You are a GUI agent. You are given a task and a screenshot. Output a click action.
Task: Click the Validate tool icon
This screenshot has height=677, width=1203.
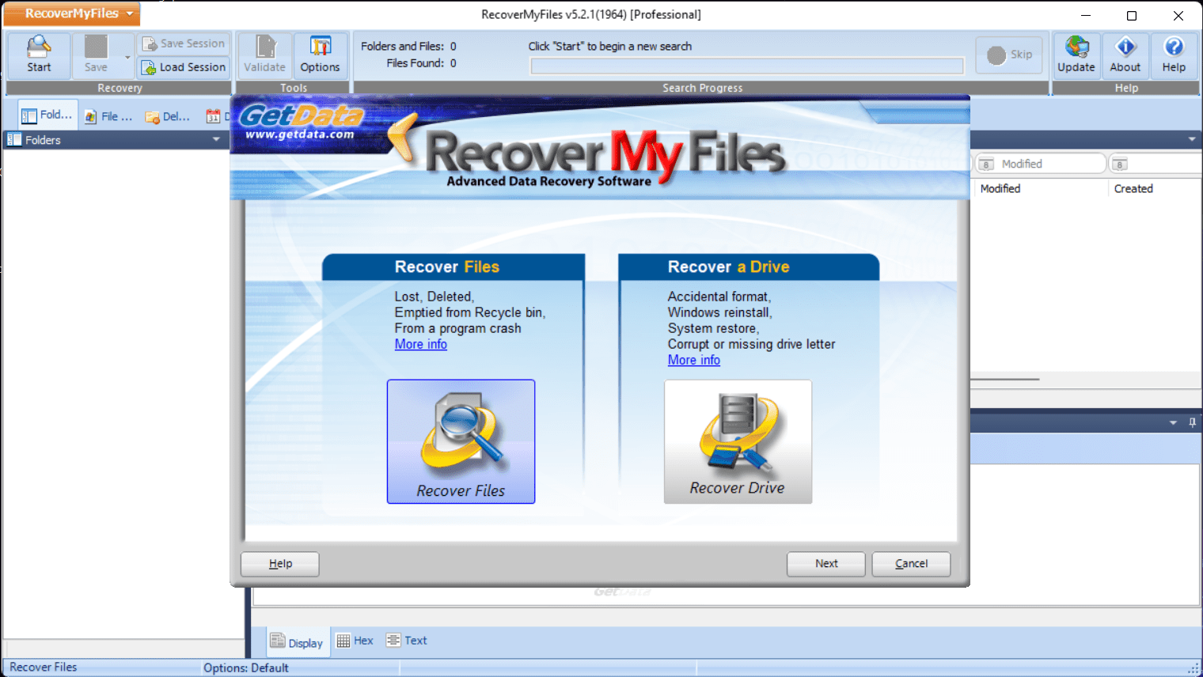tap(264, 55)
